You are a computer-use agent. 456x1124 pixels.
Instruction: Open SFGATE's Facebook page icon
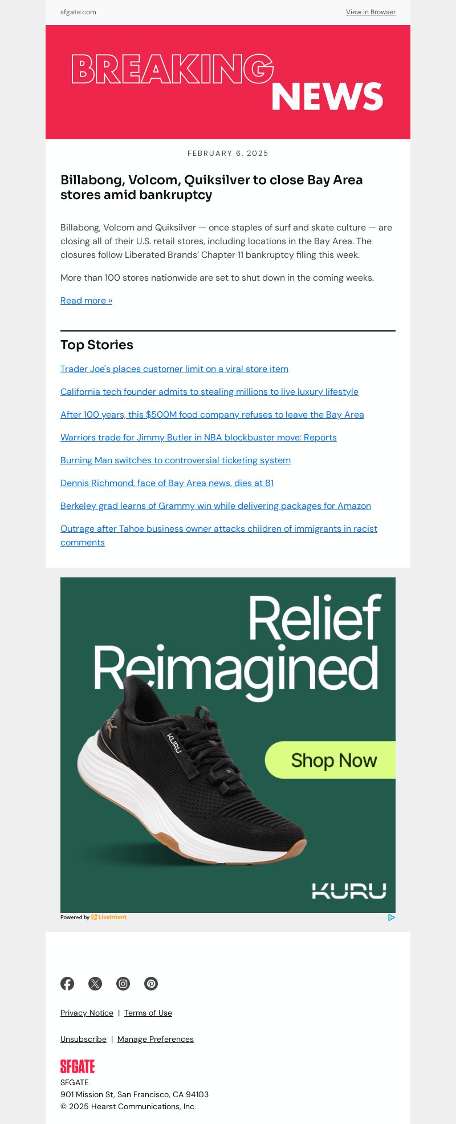[x=67, y=984]
